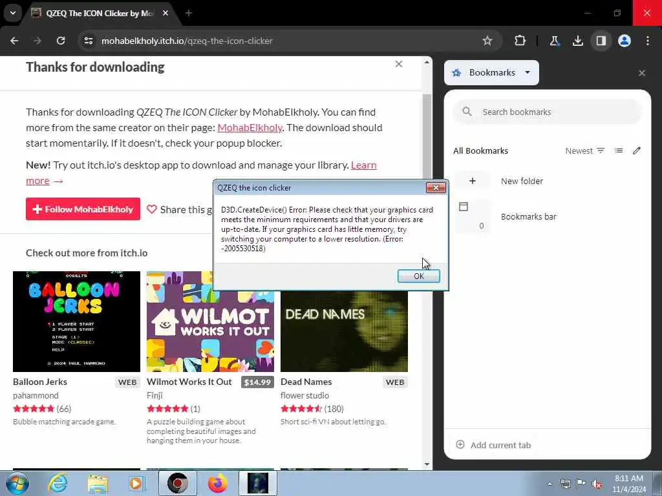Launch Firefox from the taskbar
662x496 pixels.
click(218, 483)
